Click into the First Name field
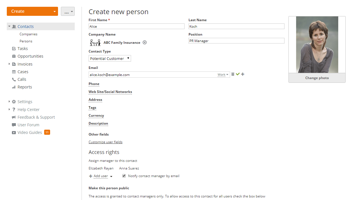351x200 pixels. pos(136,26)
